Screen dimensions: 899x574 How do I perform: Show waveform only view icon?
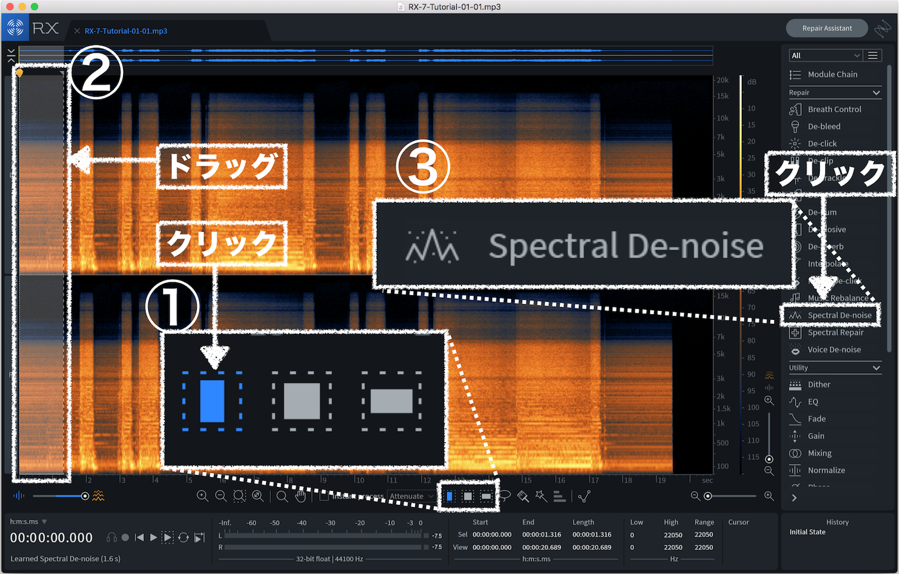(x=19, y=496)
